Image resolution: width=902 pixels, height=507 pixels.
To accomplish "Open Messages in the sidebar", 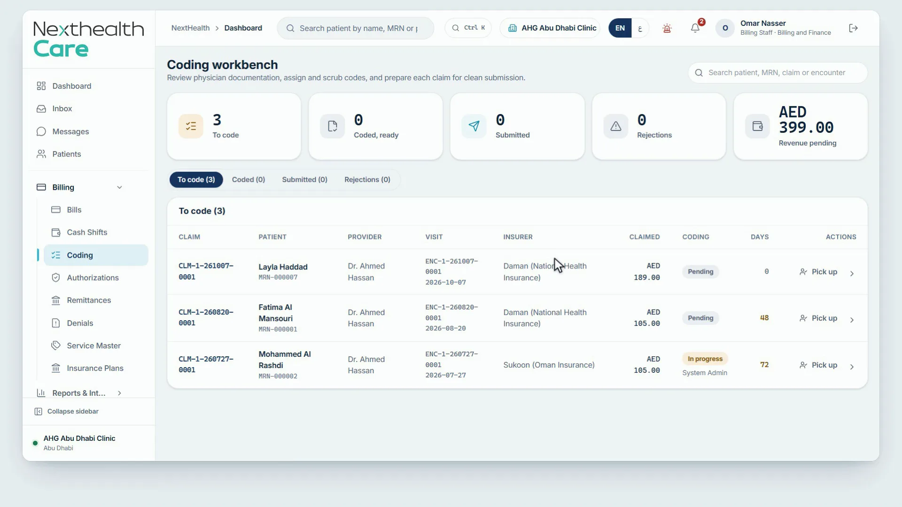I will (x=89, y=131).
